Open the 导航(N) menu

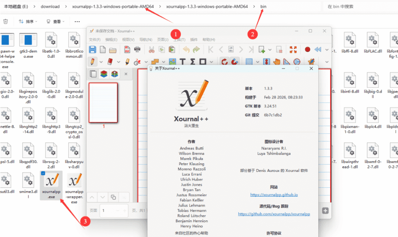pyautogui.click(x=146, y=40)
